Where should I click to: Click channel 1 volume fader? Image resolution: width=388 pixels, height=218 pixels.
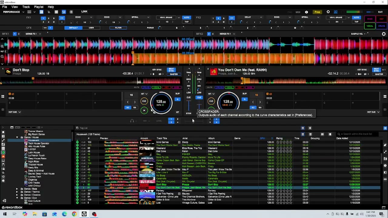189,106
